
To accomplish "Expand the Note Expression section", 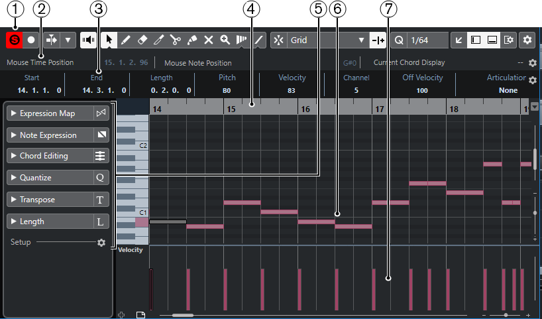I will [13, 135].
